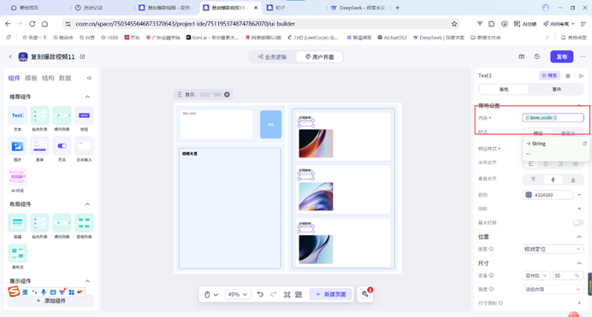Edit the project name pencil icon
Viewport: 592px width, 317px height.
pyautogui.click(x=82, y=56)
